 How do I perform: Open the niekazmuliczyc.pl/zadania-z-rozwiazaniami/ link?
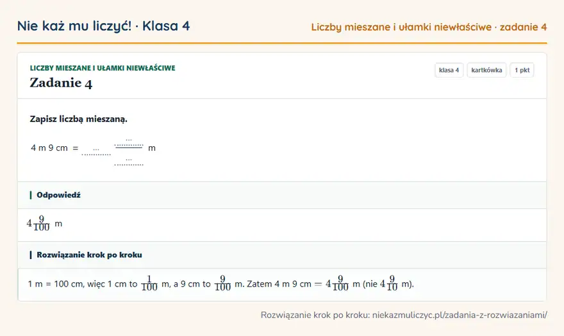(460, 315)
